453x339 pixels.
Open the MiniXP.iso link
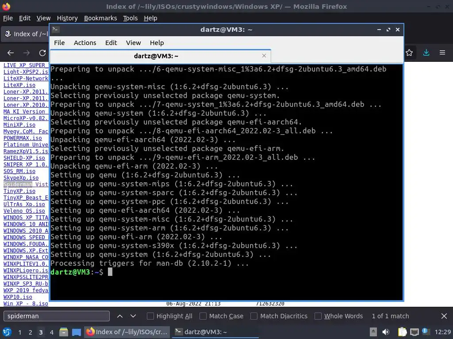tap(19, 125)
